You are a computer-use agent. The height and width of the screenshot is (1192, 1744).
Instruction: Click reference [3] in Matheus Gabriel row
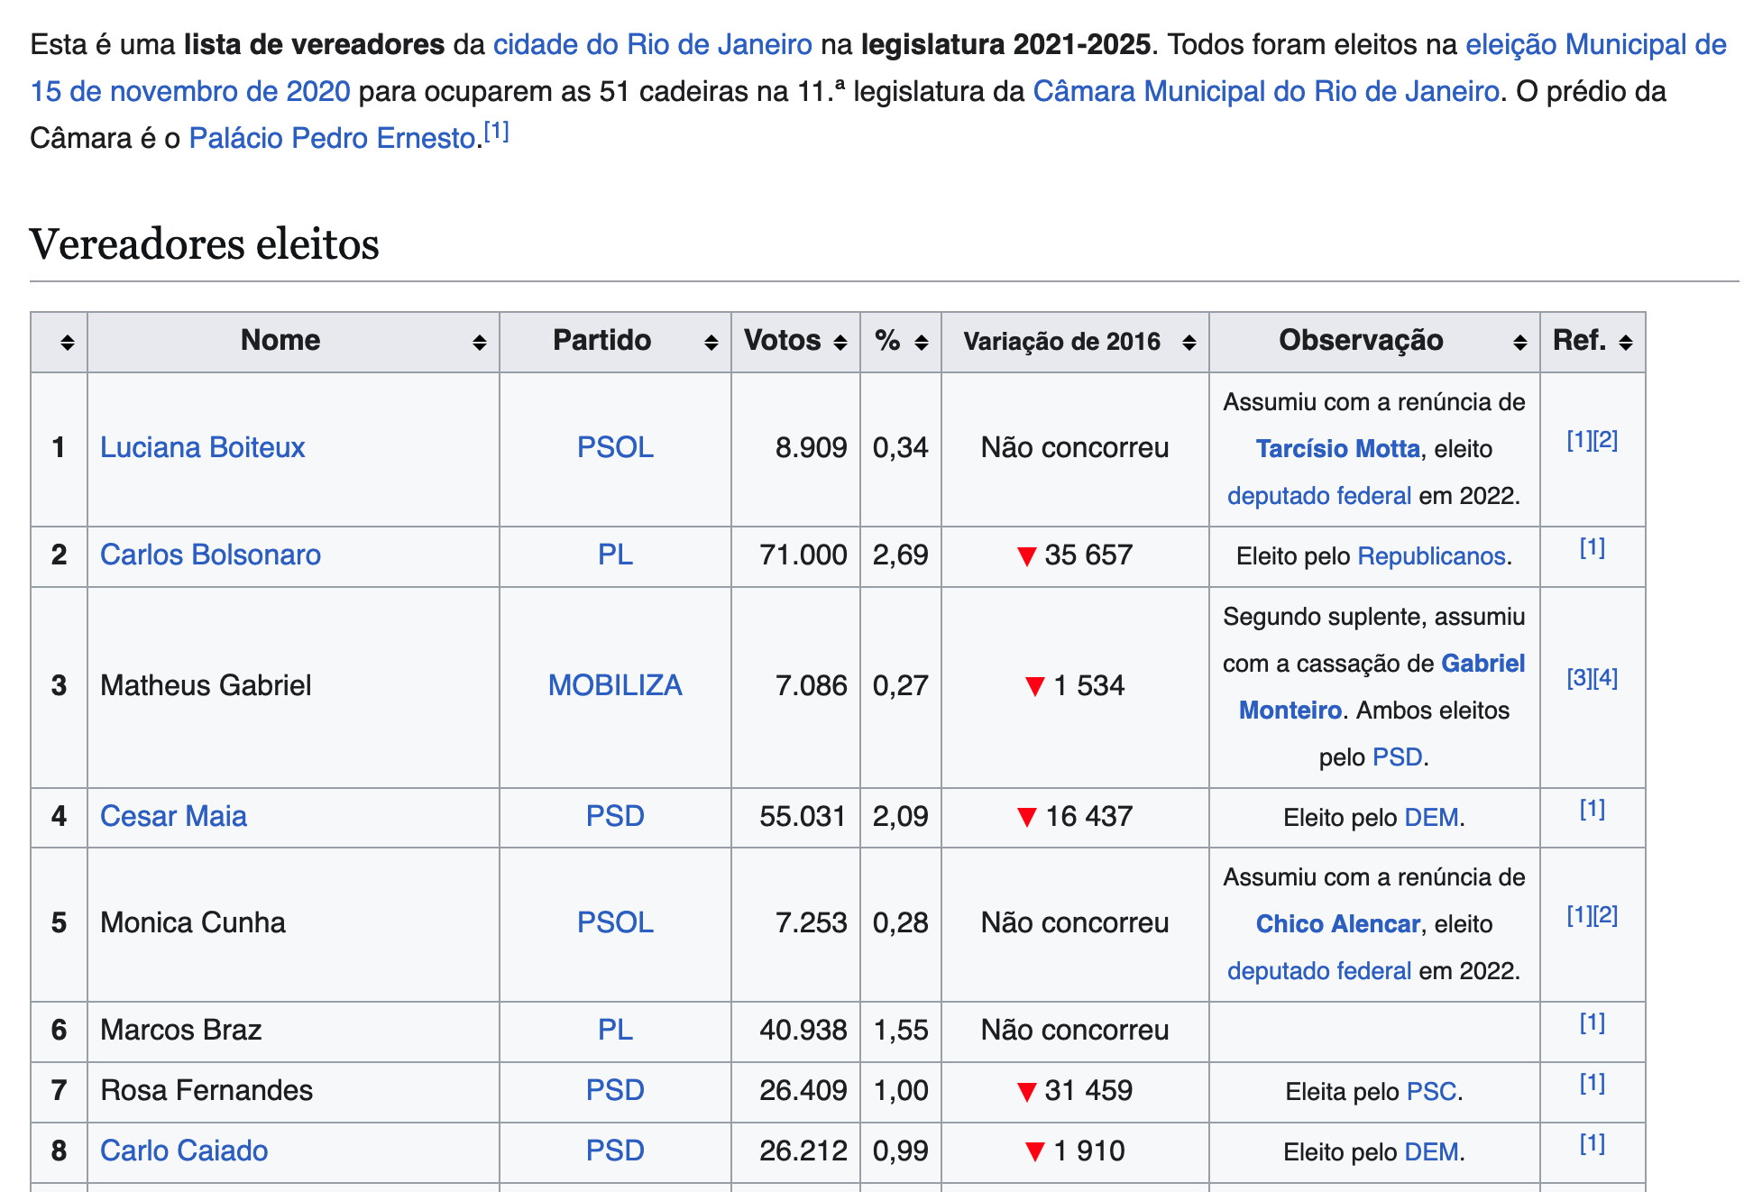click(x=1579, y=678)
